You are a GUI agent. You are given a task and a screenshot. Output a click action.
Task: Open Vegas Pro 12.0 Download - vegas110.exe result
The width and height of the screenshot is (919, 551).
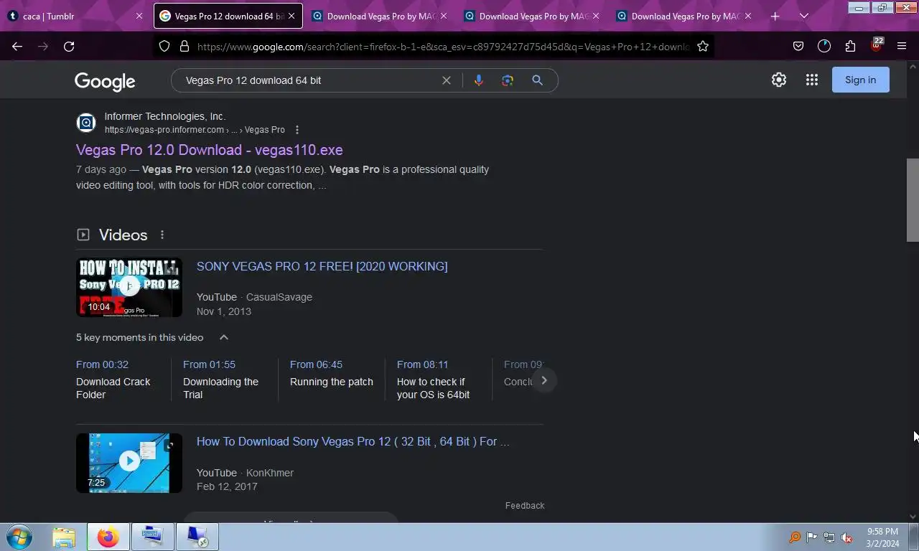tap(210, 150)
